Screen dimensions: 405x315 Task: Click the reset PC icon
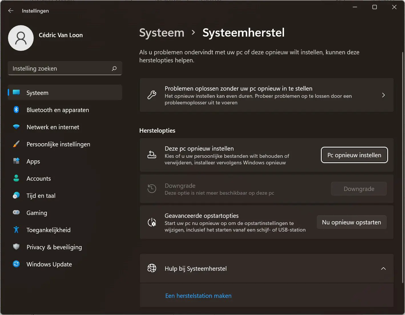tap(152, 155)
